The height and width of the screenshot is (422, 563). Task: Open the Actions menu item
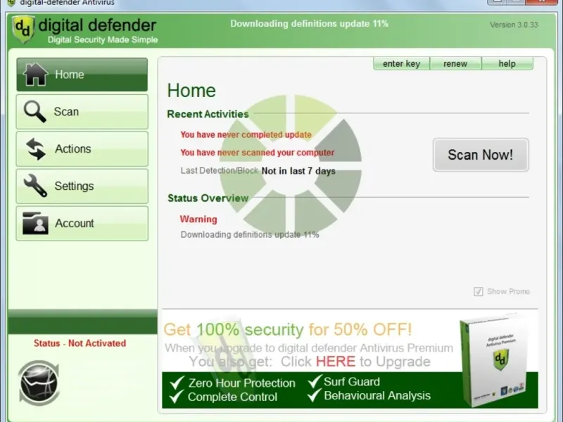click(x=82, y=149)
